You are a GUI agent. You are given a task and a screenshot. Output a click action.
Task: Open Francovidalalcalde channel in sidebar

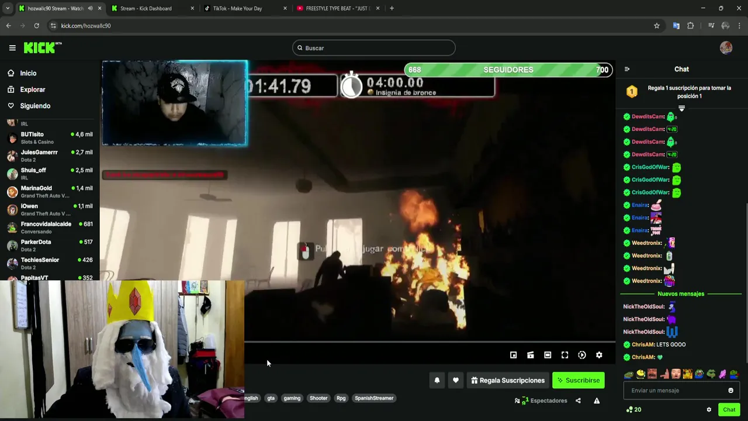pyautogui.click(x=50, y=227)
